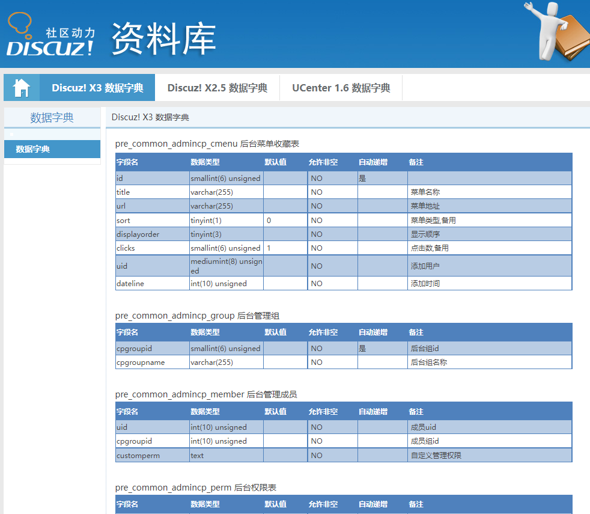Click the title field cell
Screen dimensions: 590x514
tap(153, 192)
